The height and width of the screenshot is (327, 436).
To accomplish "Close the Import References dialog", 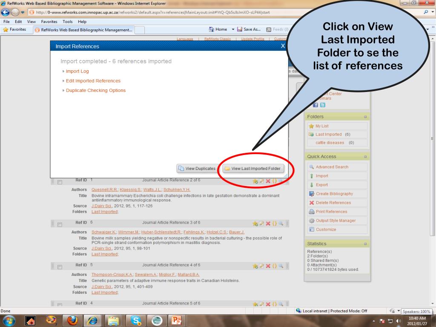I will (x=283, y=46).
